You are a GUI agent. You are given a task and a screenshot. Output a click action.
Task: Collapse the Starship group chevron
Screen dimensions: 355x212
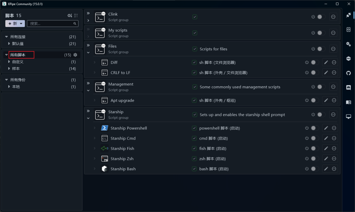pos(88,118)
